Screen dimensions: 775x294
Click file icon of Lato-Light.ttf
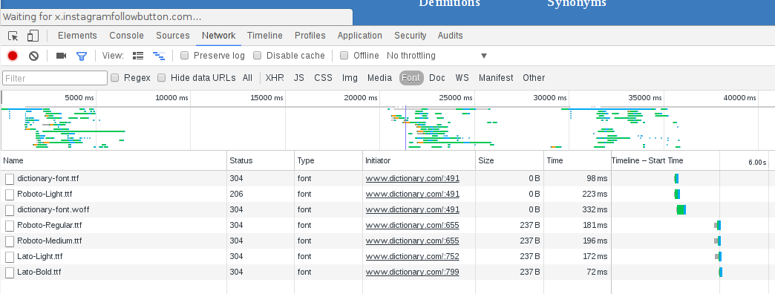(x=10, y=257)
